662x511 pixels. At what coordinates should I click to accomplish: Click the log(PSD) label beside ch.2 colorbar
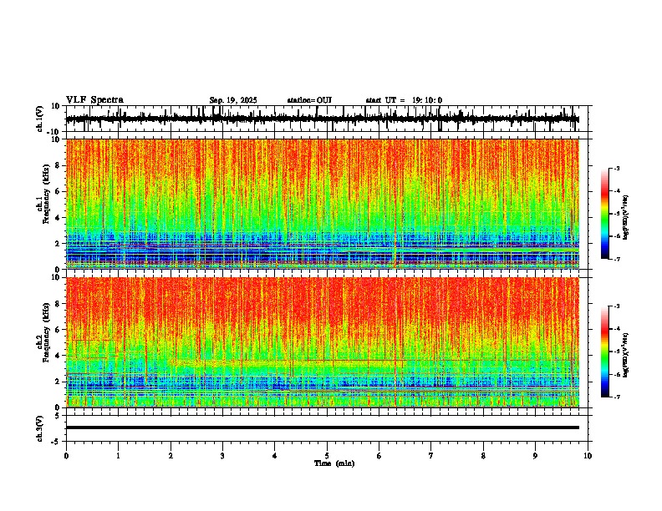(626, 355)
